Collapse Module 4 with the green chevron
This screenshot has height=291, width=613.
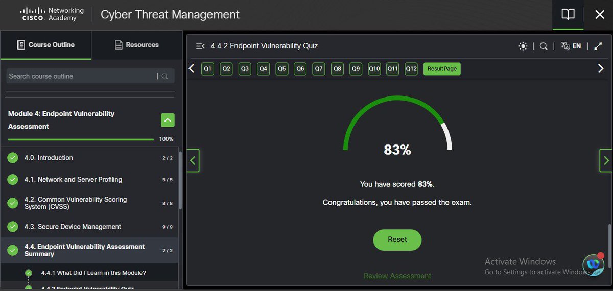[168, 120]
